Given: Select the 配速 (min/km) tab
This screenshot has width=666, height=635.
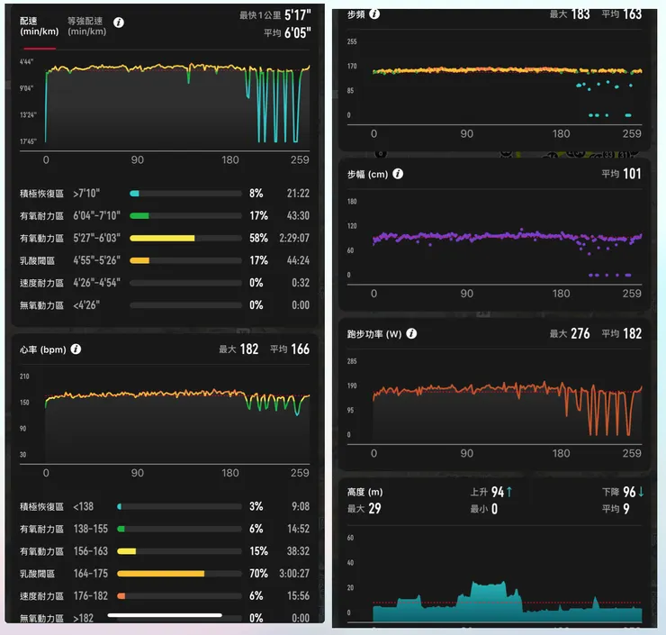Looking at the screenshot, I should (39, 26).
